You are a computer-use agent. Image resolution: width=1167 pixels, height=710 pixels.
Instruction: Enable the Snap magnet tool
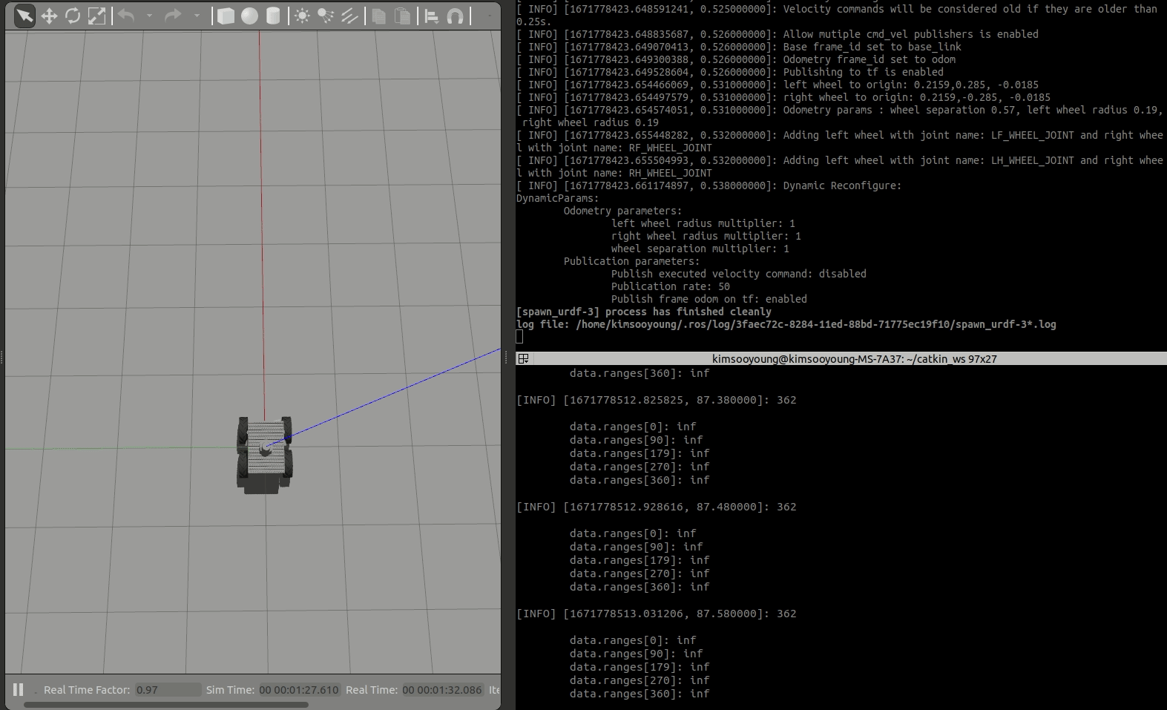click(456, 16)
